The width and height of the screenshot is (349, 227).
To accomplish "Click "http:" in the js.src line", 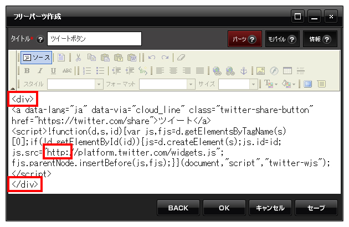I will [x=58, y=152].
